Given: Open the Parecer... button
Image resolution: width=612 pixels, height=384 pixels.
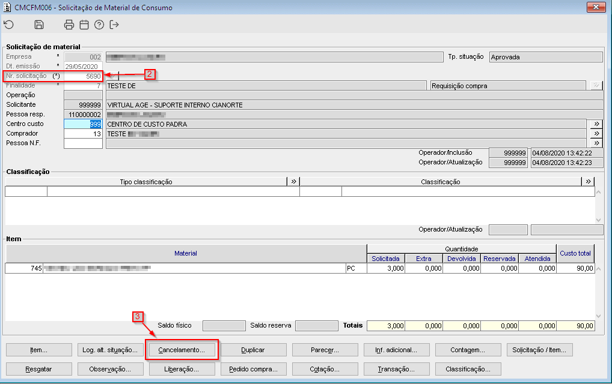Looking at the screenshot, I should pos(325,350).
